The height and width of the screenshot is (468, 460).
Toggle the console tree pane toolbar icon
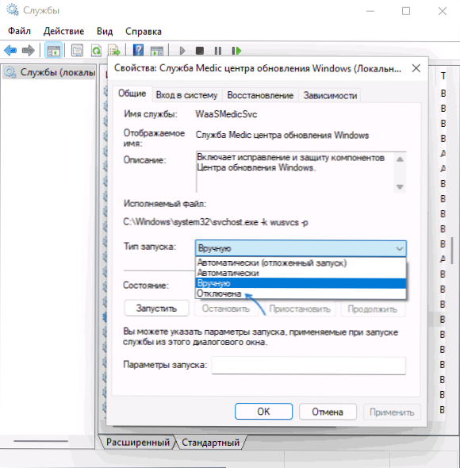(53, 51)
